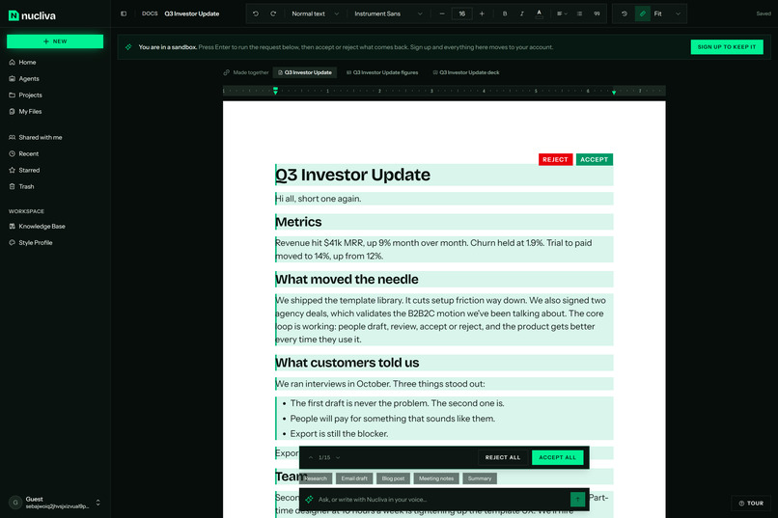This screenshot has width=778, height=518.
Task: Accept the title suggestion
Action: (594, 159)
